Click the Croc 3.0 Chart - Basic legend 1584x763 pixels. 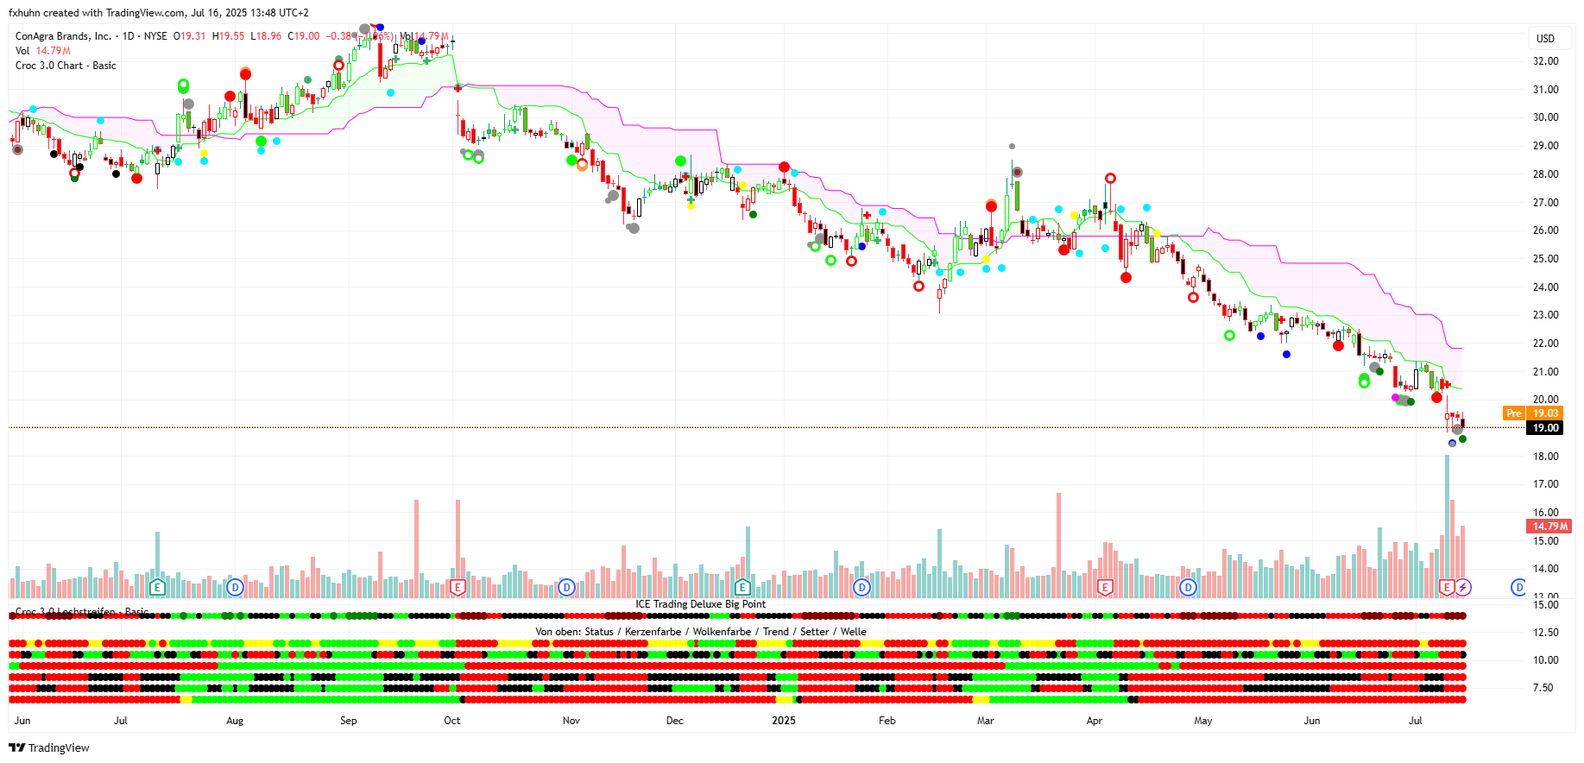pyautogui.click(x=66, y=66)
